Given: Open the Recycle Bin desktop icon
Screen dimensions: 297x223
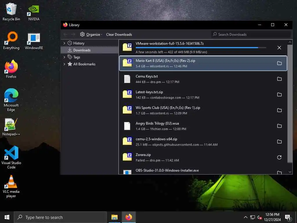Looking at the screenshot, I should [x=11, y=12].
